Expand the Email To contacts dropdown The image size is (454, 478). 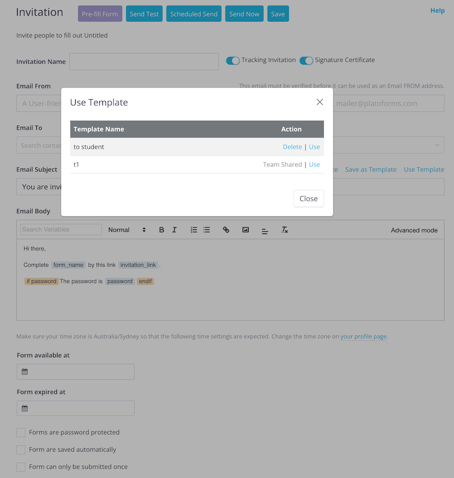coord(437,145)
